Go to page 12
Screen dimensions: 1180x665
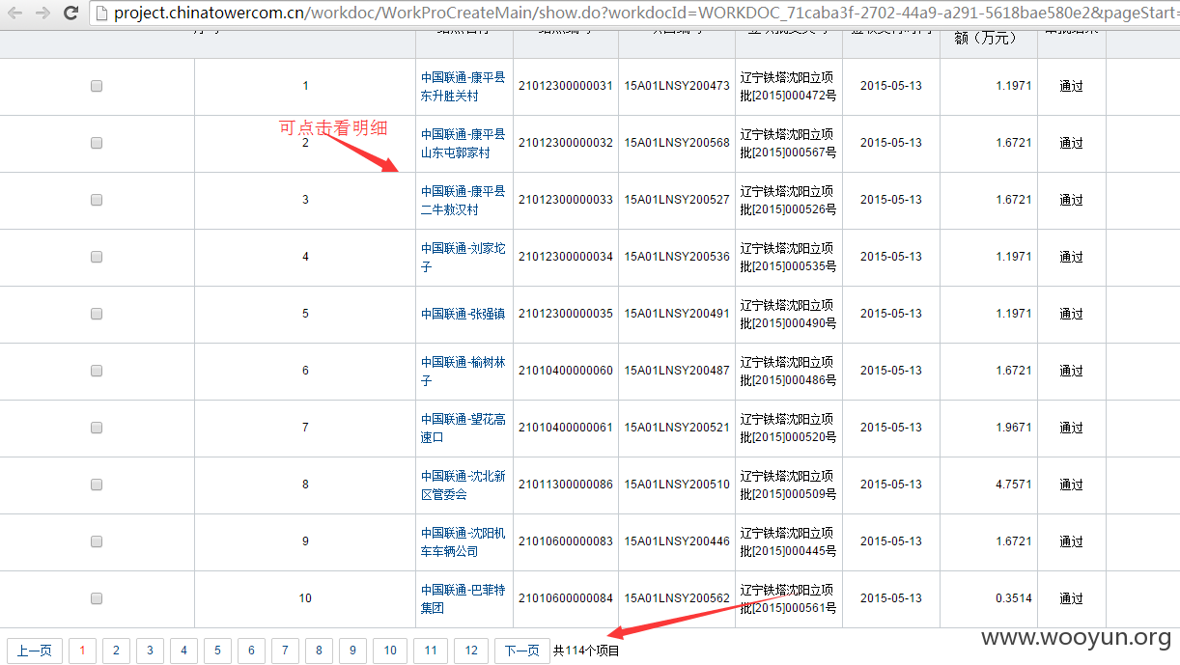471,651
